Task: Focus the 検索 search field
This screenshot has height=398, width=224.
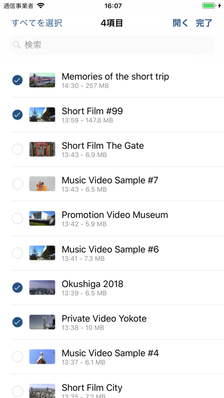Action: [112, 45]
